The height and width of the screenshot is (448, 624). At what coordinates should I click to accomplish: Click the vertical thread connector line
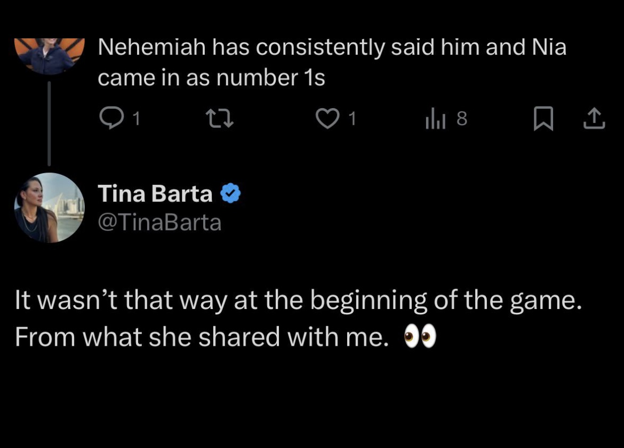click(x=50, y=124)
